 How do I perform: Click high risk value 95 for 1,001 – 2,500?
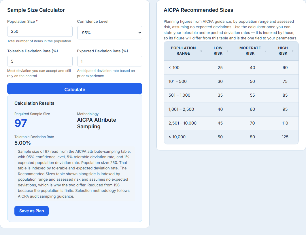tap(285, 109)
